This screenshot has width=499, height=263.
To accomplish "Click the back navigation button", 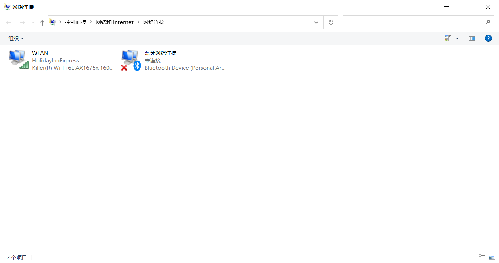I will 9,22.
